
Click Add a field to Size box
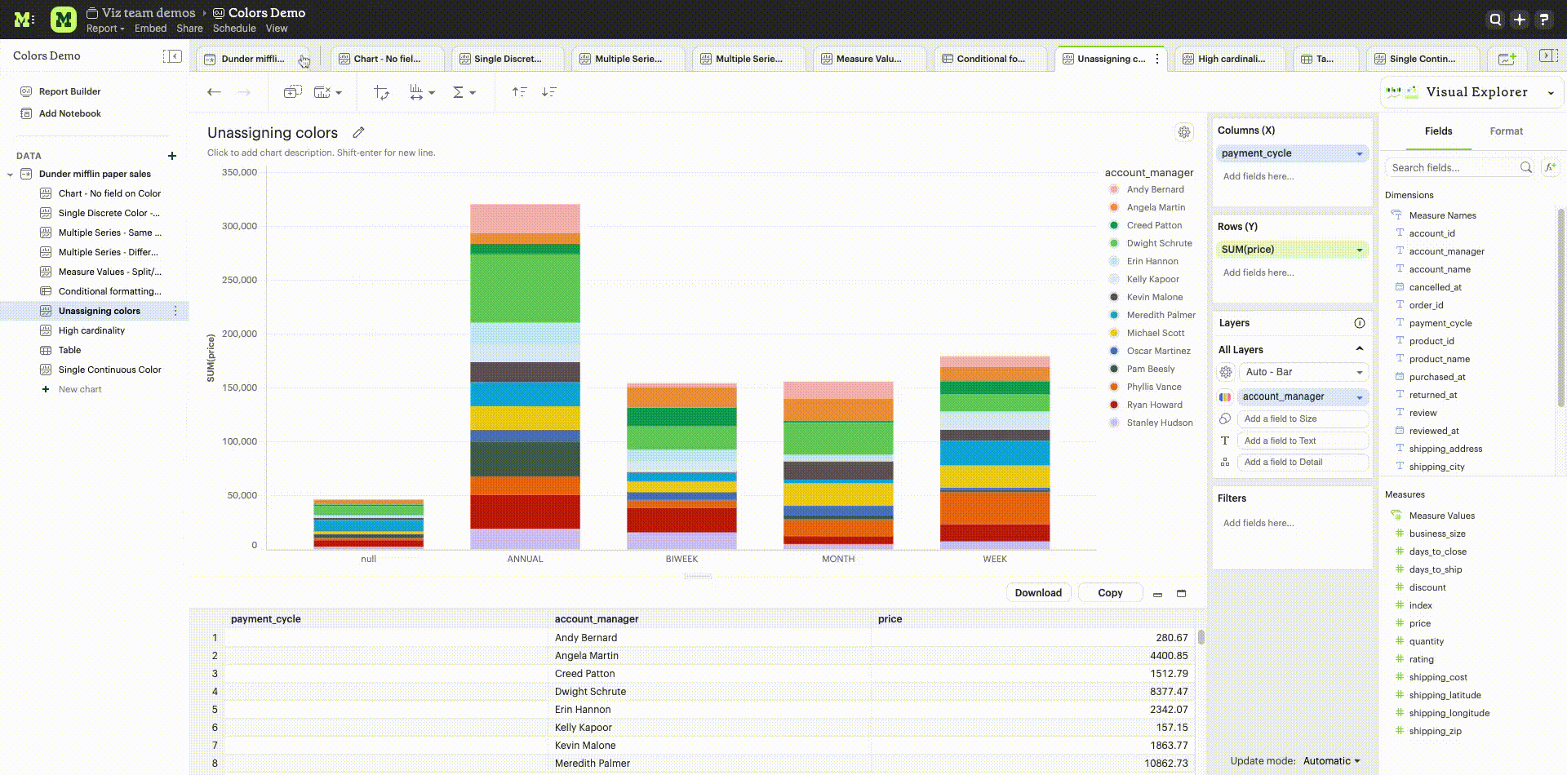[x=1303, y=418]
